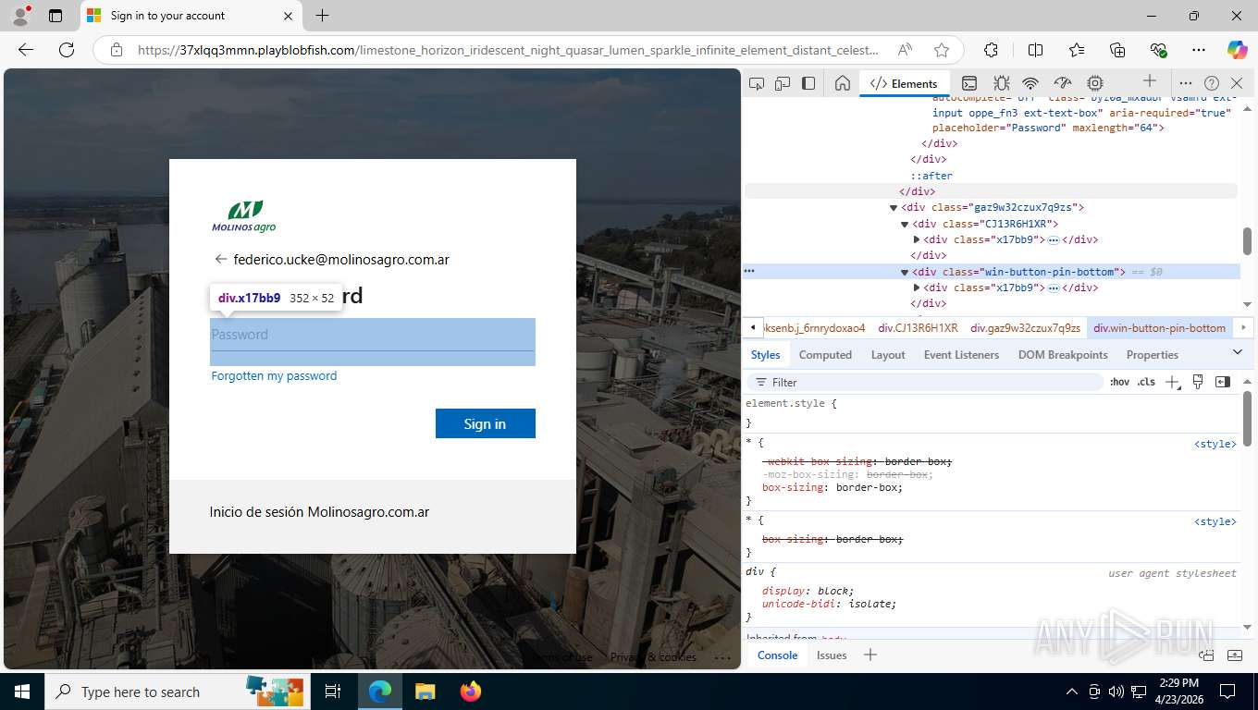Viewport: 1258px width, 710px height.
Task: Open the DevTools Console tool icon
Action: click(969, 83)
